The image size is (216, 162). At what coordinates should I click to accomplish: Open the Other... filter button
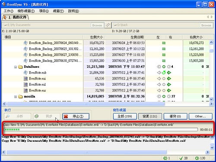click(x=200, y=116)
